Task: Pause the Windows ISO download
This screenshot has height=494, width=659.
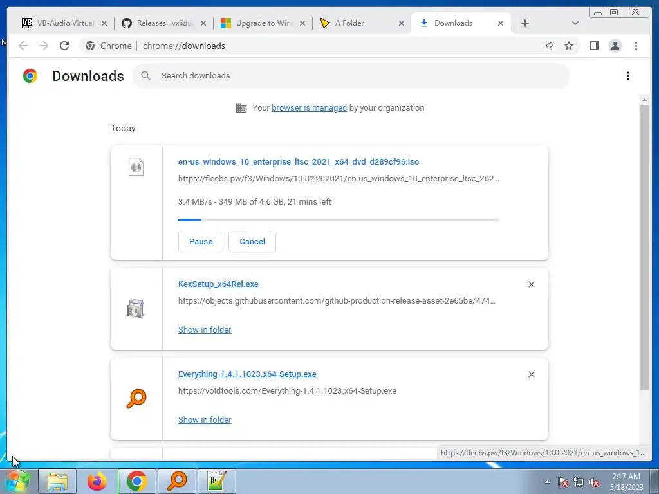Action: point(201,242)
